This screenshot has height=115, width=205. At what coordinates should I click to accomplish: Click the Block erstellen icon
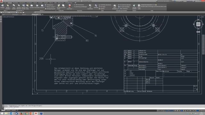(14, 6)
